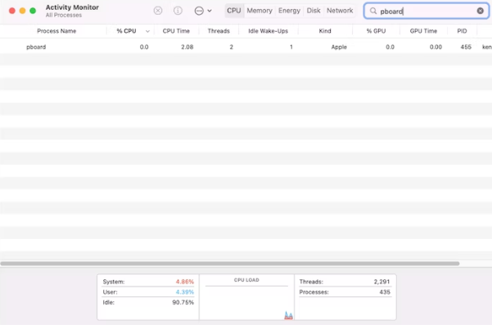Switch to the Disk tab
The image size is (492, 325).
pos(314,11)
